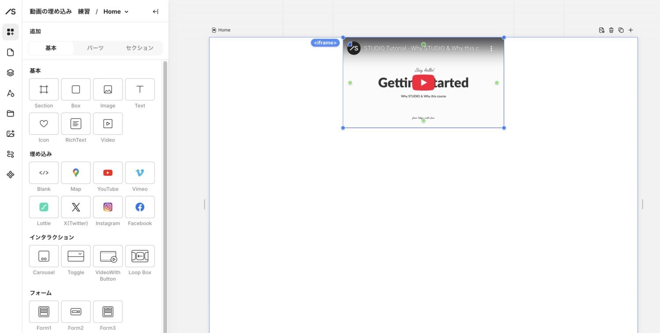Image resolution: width=660 pixels, height=333 pixels.
Task: Click the STUDIO Tutorial video title link
Action: coord(423,48)
